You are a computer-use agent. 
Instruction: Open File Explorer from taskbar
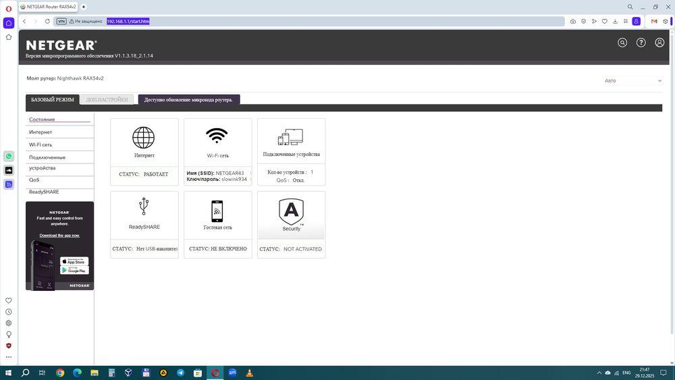[x=94, y=373]
